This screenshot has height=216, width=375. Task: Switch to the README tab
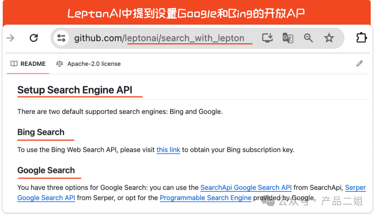click(x=28, y=64)
